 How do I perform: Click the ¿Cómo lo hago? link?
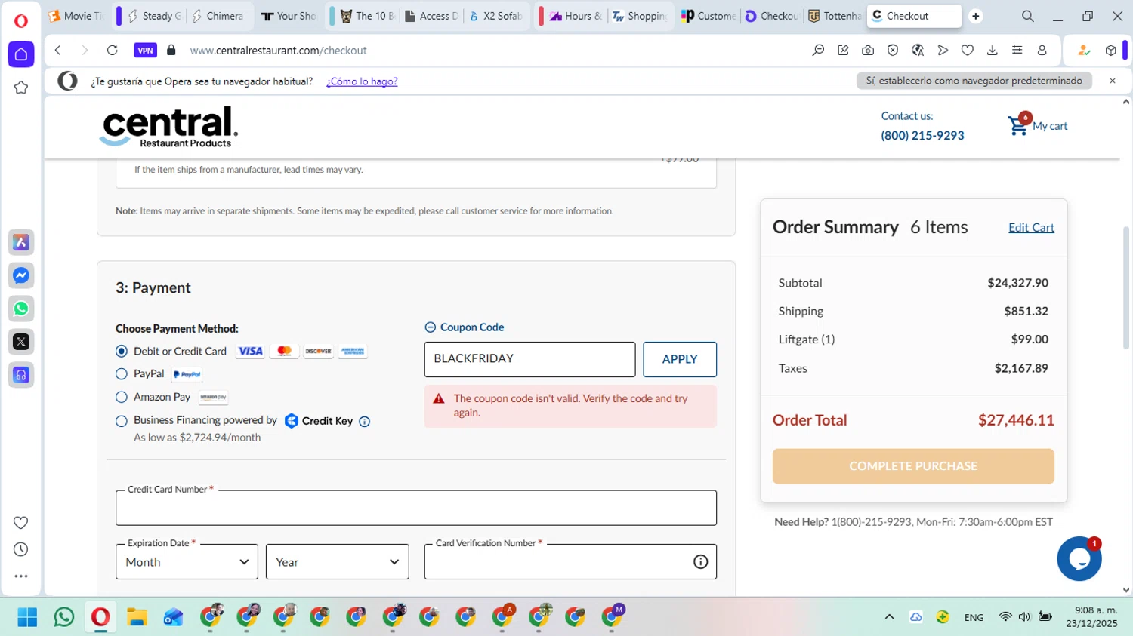pyautogui.click(x=362, y=81)
